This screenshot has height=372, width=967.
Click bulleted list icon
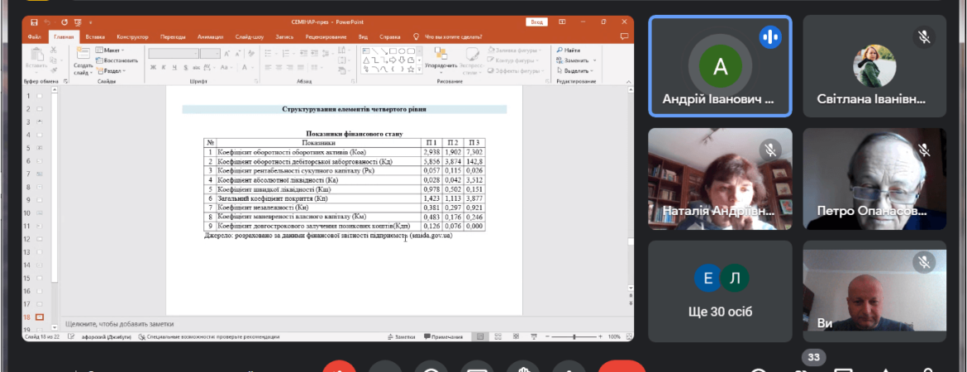pyautogui.click(x=270, y=54)
